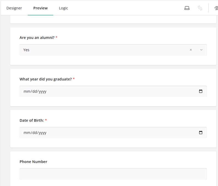The image size is (218, 186).
Task: Expand the alumni dropdown chevron
Action: (x=201, y=50)
